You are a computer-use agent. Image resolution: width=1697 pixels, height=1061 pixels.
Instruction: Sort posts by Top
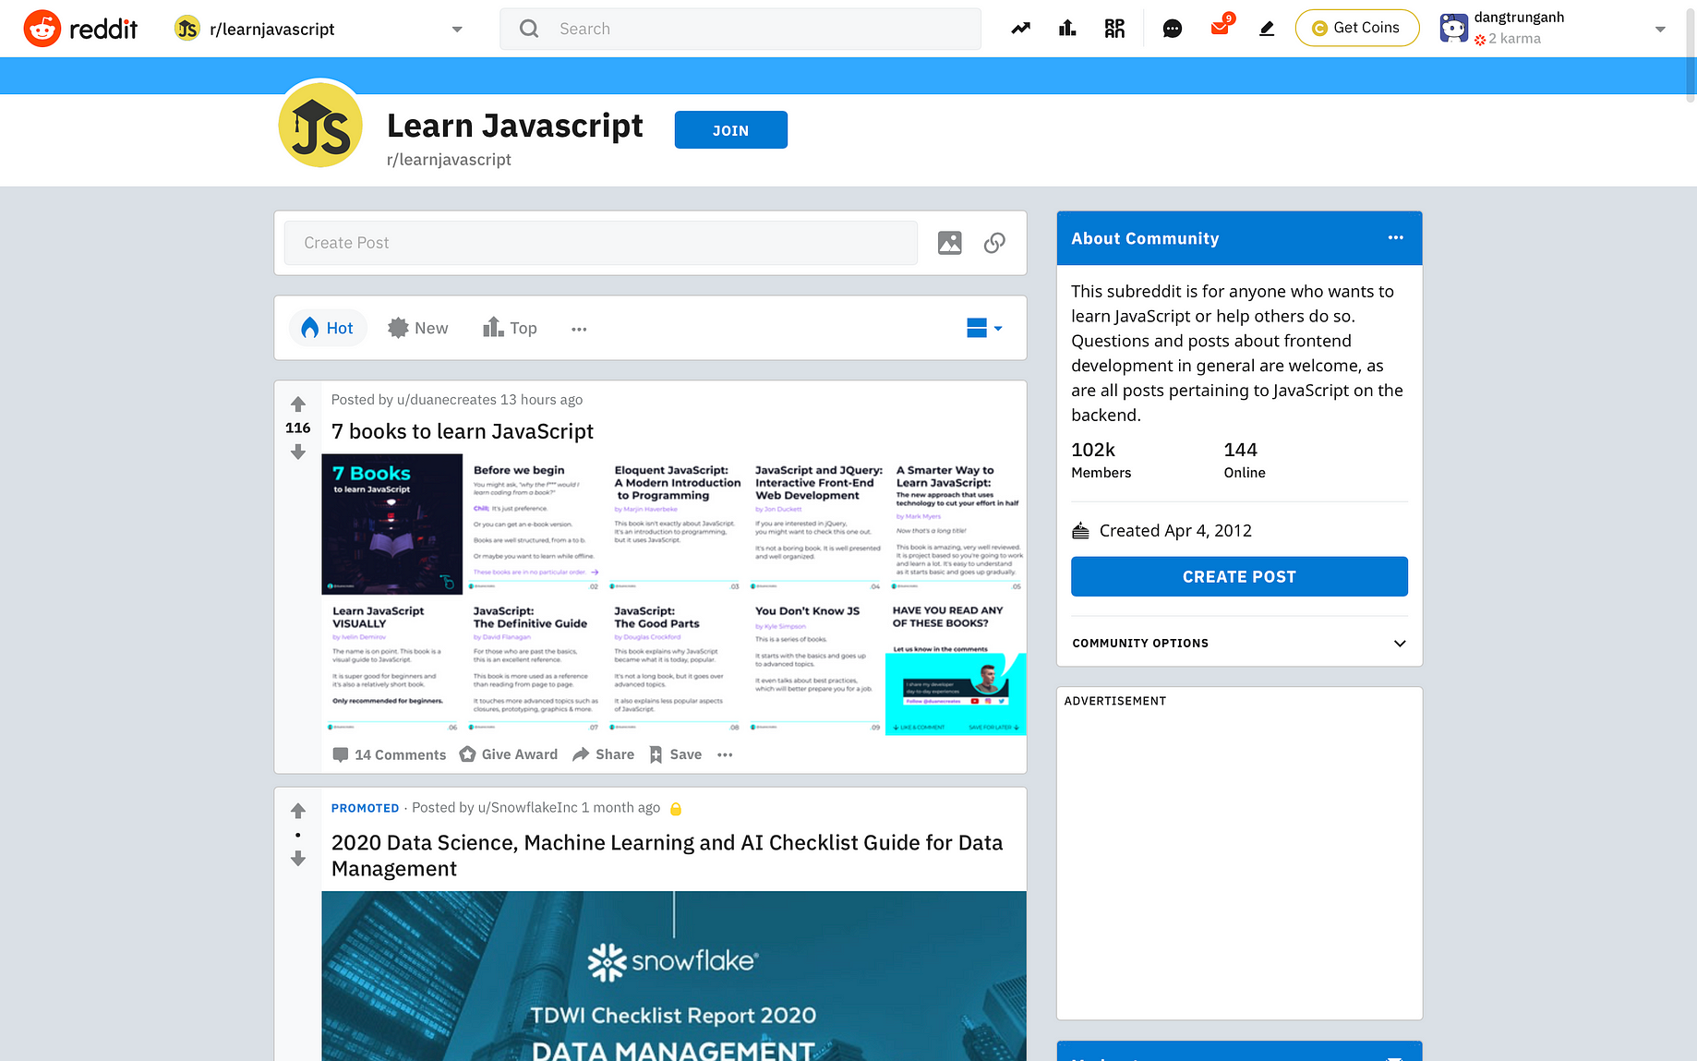(x=510, y=328)
